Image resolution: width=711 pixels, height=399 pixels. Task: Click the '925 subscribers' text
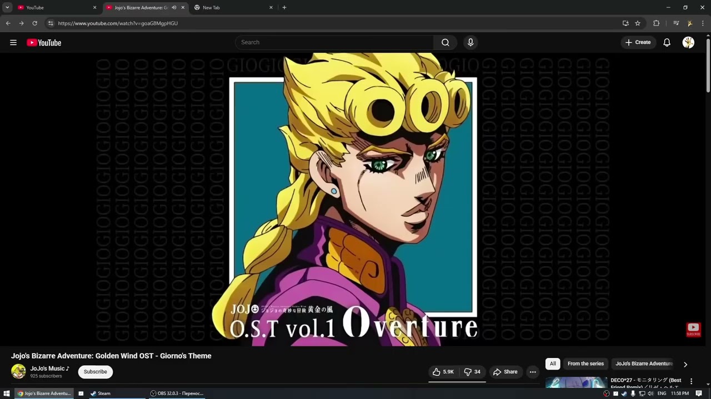click(x=46, y=376)
